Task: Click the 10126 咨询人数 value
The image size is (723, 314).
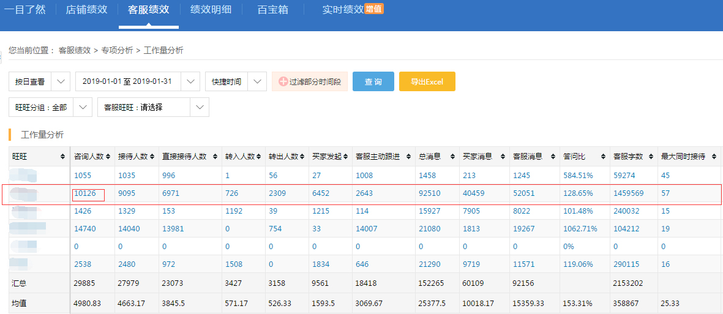Action: pyautogui.click(x=85, y=193)
